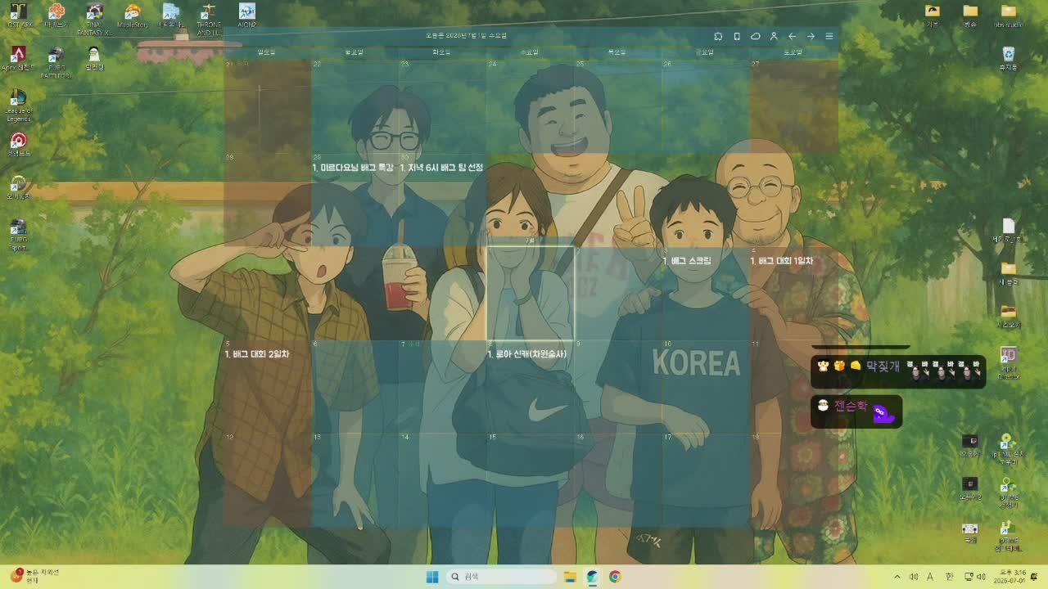
Task: Select the highlighted current-day calendar cell
Action: pos(531,293)
